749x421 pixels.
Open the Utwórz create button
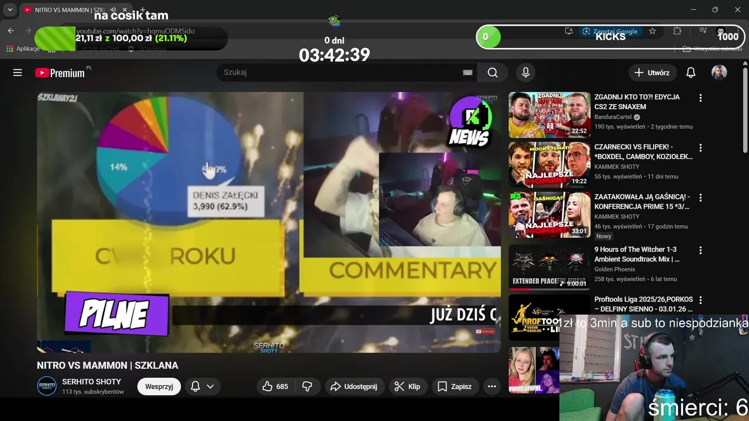(x=652, y=73)
